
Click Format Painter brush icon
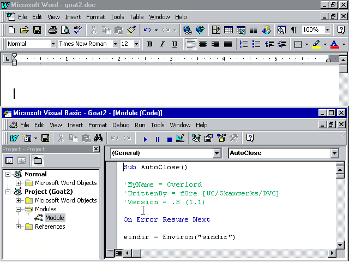pyautogui.click(x=131, y=30)
